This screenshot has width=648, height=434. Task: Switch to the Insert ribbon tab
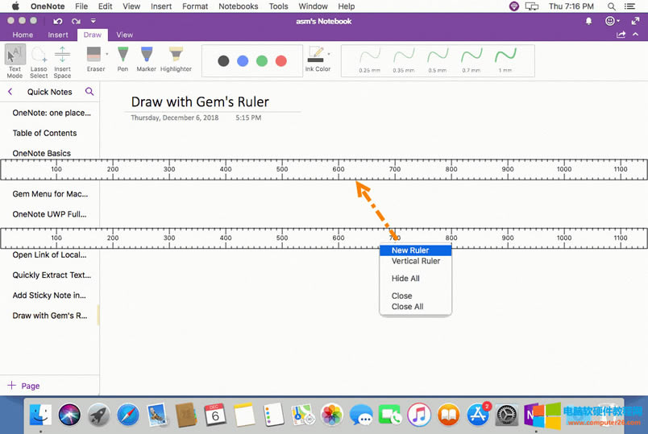[x=58, y=35]
